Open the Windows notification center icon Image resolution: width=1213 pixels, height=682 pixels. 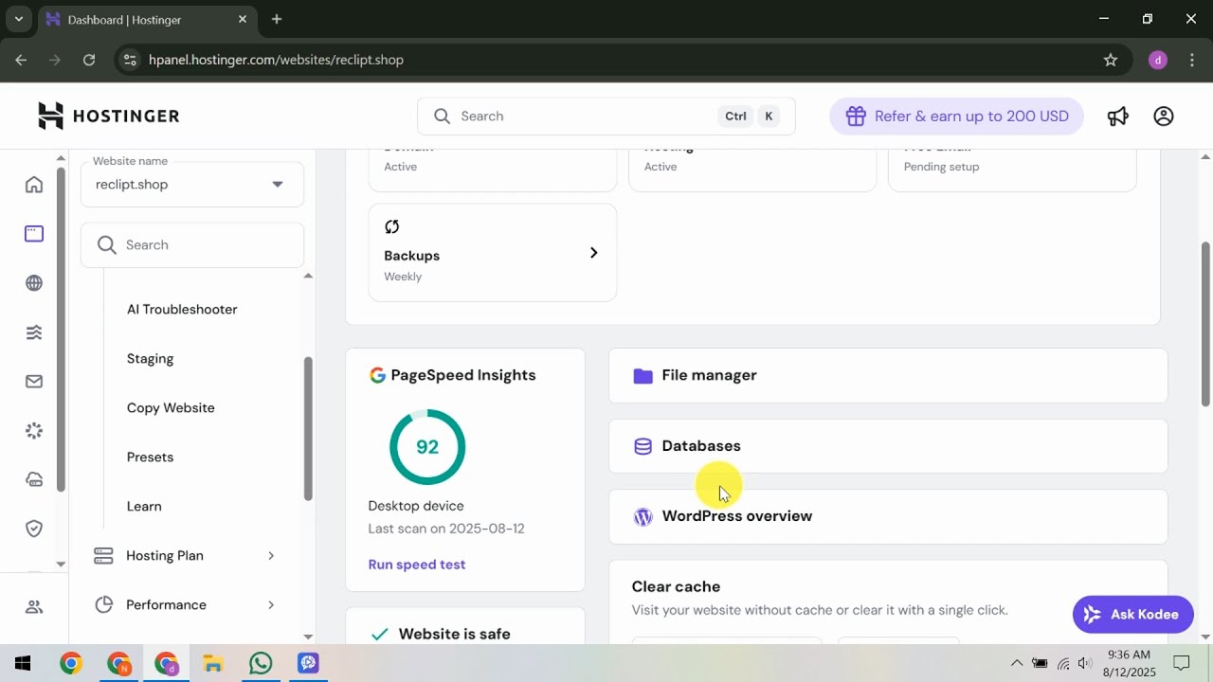1182,663
